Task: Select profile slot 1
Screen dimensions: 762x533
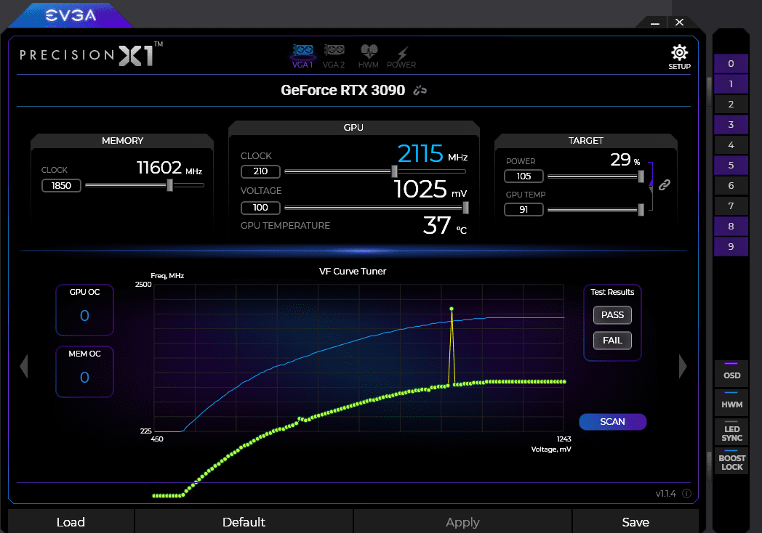Action: coord(731,84)
